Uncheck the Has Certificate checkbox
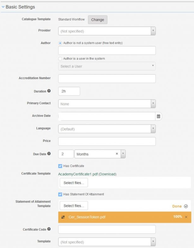Image resolution: width=194 pixels, height=248 pixels. pyautogui.click(x=60, y=166)
